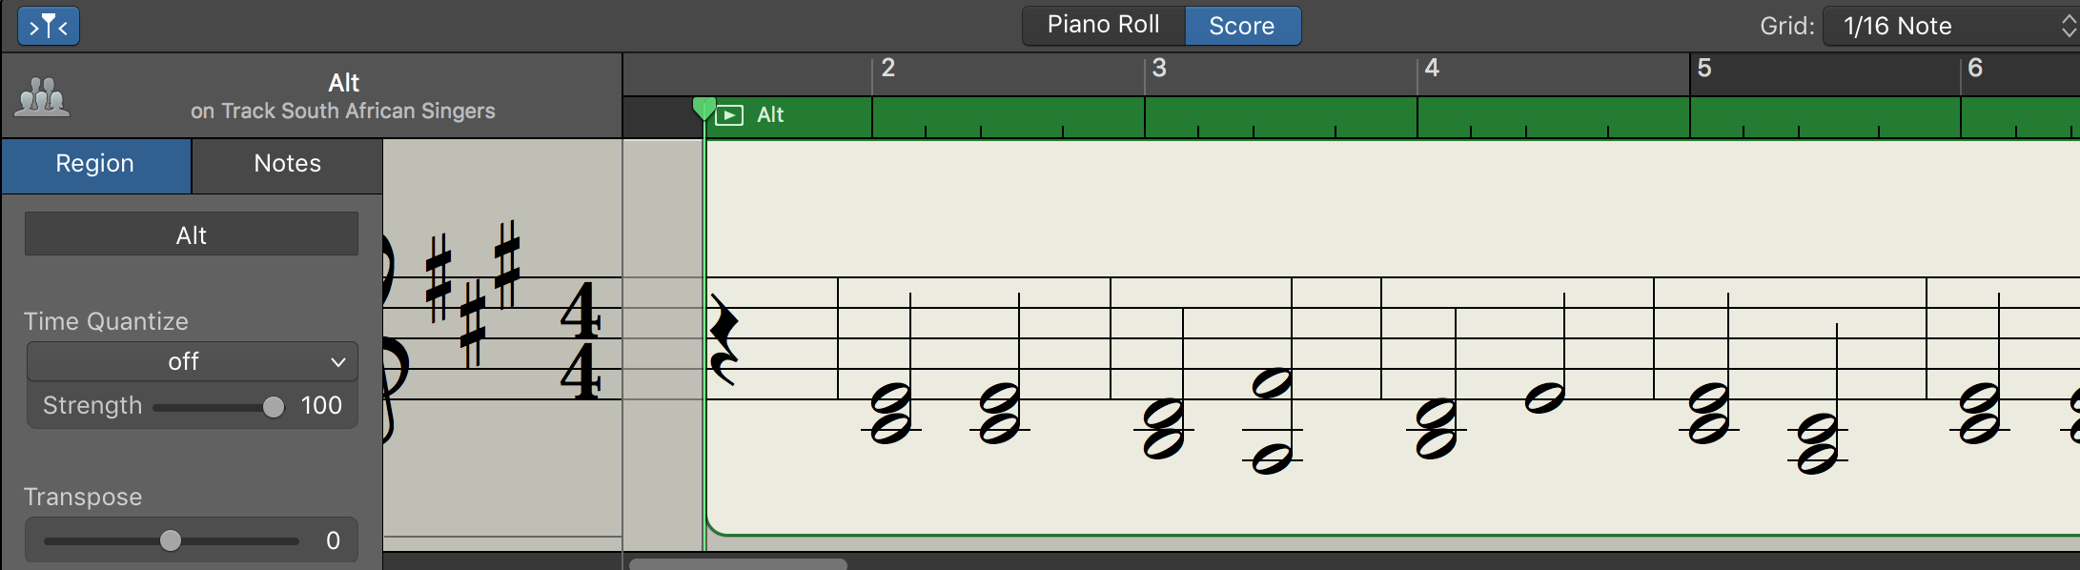
Task: Switch to Score view
Action: 1242,26
